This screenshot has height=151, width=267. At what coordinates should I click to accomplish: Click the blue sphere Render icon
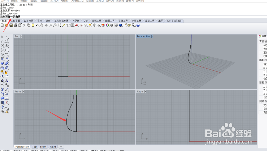(x=121, y=25)
